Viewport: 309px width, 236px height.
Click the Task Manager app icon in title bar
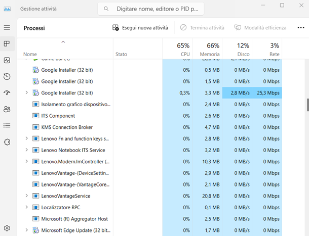click(x=7, y=9)
